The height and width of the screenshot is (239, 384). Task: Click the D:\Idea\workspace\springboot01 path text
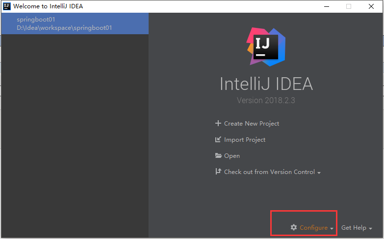click(x=64, y=28)
